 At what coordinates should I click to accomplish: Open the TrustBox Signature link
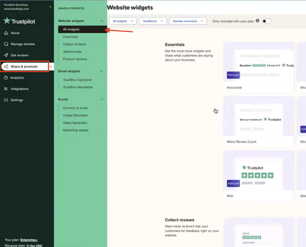pos(77,80)
